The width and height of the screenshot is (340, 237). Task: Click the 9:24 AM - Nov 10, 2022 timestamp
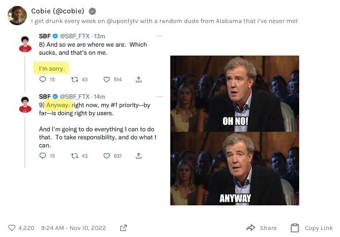point(73,228)
